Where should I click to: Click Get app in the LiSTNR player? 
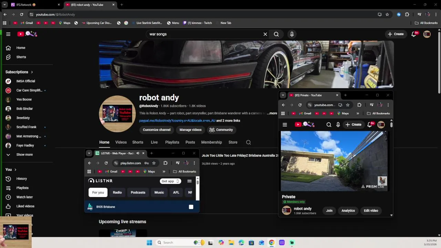(x=170, y=181)
